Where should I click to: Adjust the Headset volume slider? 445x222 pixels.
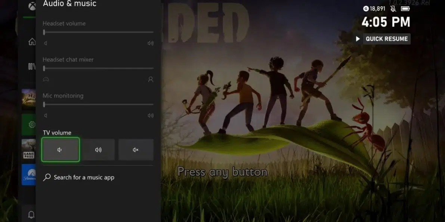(x=98, y=32)
